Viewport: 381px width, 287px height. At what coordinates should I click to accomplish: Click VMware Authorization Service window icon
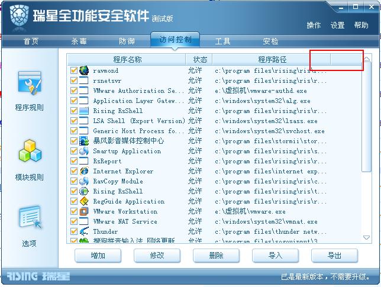click(84, 91)
